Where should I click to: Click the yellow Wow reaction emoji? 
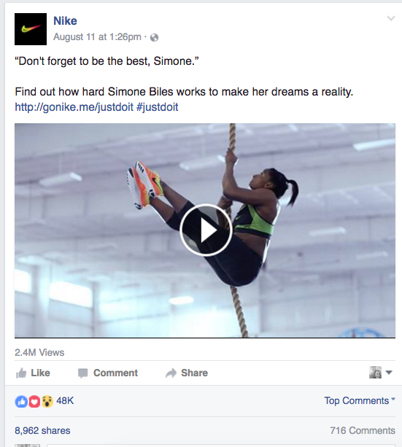point(47,401)
